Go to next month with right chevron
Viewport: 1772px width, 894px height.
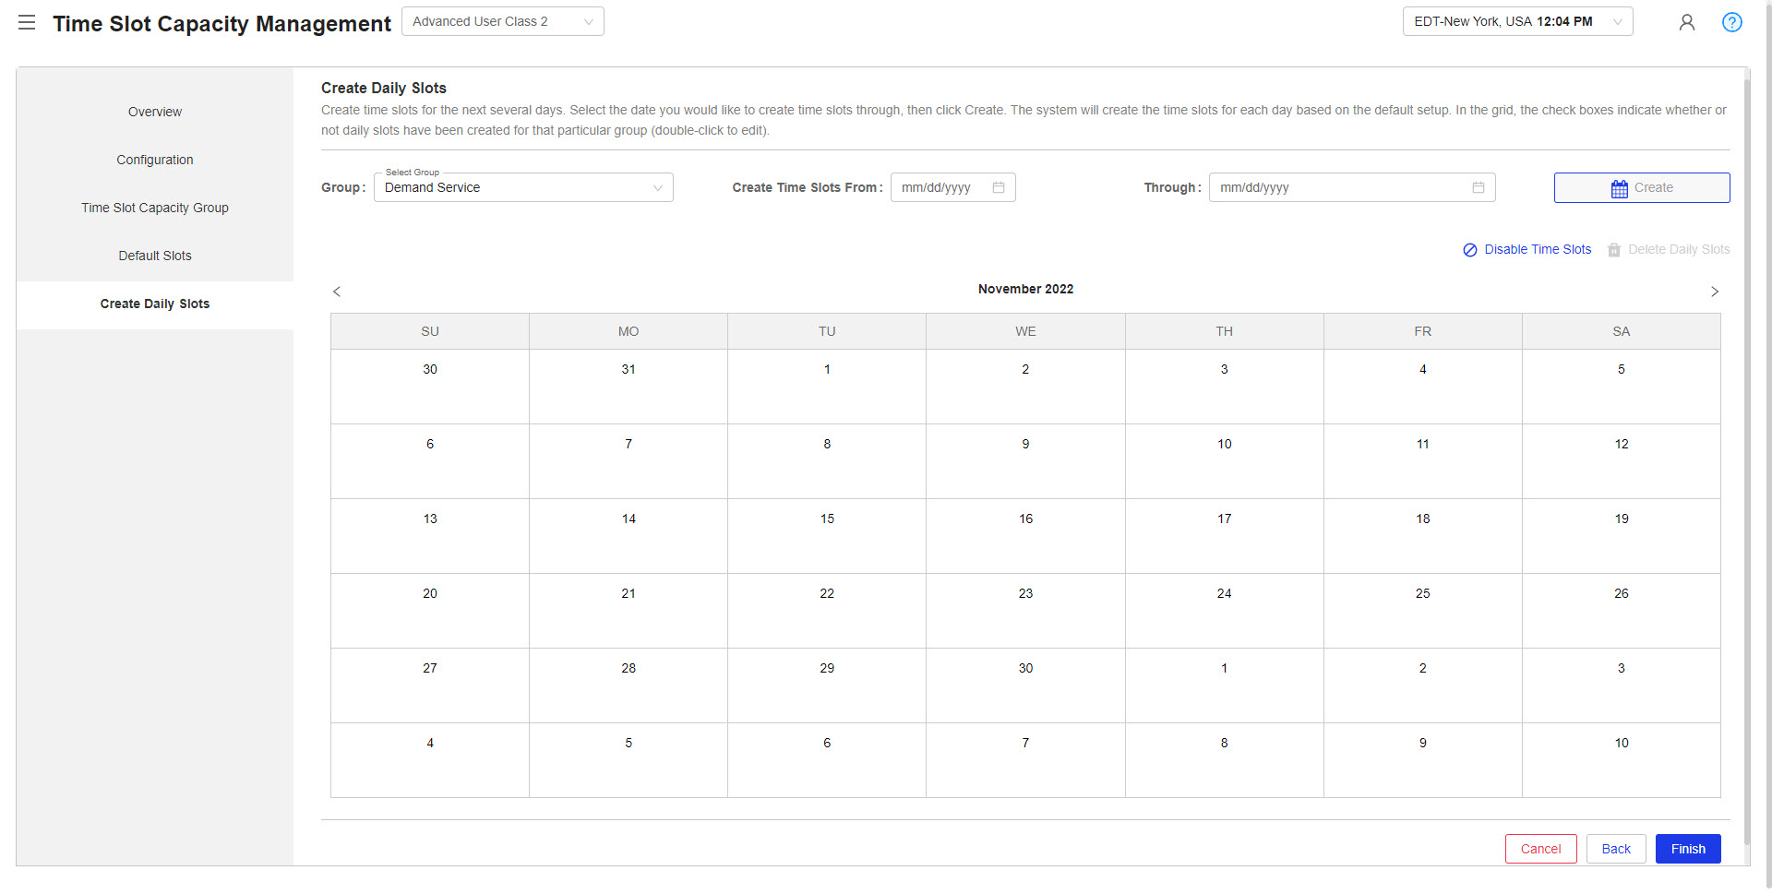coord(1715,292)
